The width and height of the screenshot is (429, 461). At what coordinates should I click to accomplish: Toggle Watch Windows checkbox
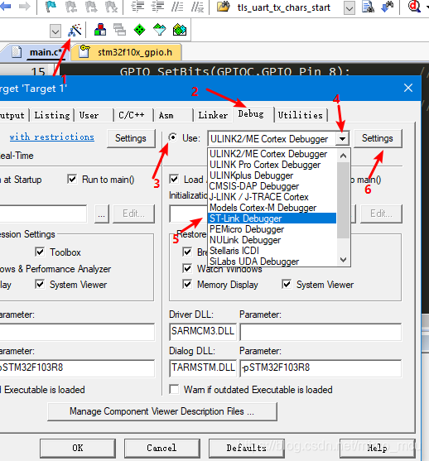[187, 268]
